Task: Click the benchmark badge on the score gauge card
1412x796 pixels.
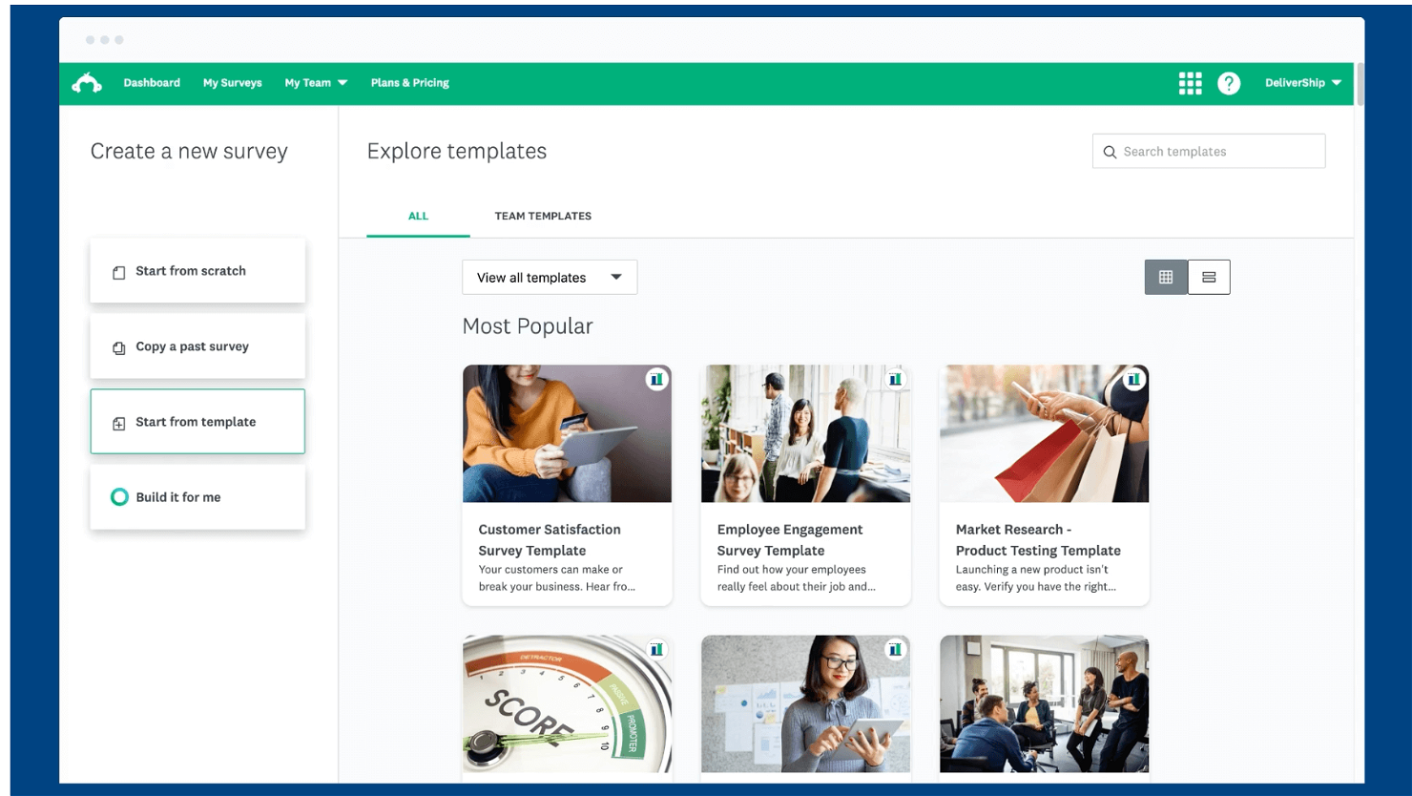Action: (x=656, y=650)
